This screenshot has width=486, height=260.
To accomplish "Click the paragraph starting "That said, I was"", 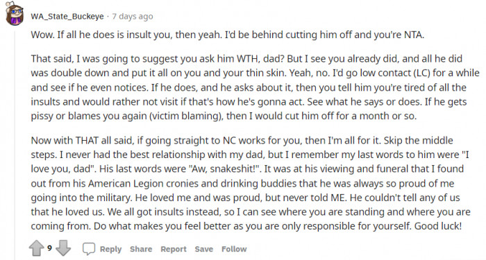I will (255, 87).
